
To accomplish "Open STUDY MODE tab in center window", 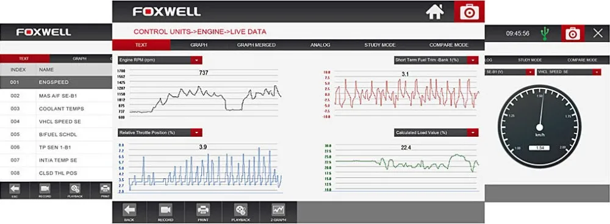I will (379, 45).
